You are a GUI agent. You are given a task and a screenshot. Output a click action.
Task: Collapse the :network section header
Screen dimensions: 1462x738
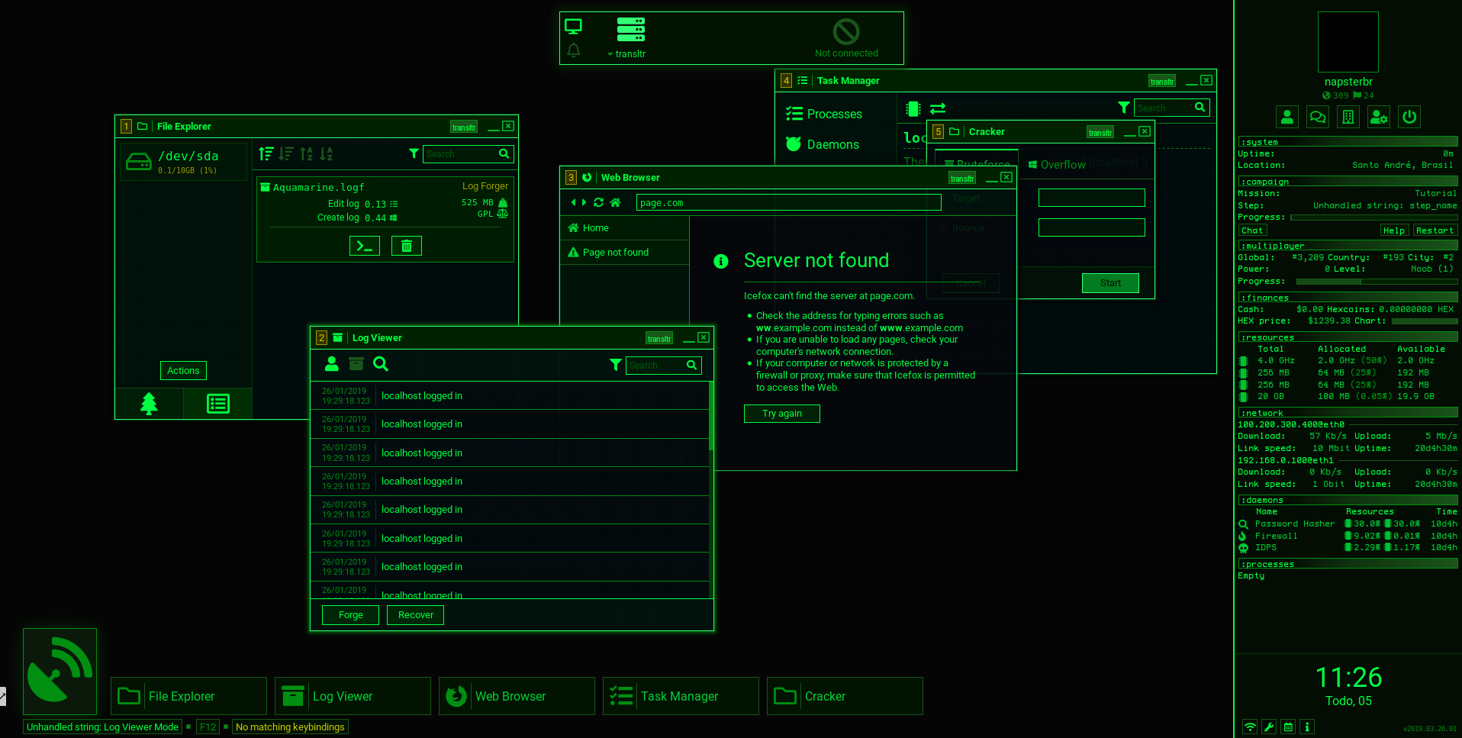1347,413
